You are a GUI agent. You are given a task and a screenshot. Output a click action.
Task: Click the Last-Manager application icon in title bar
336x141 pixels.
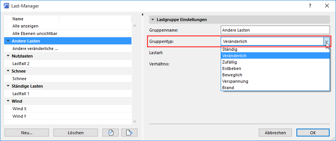point(7,6)
